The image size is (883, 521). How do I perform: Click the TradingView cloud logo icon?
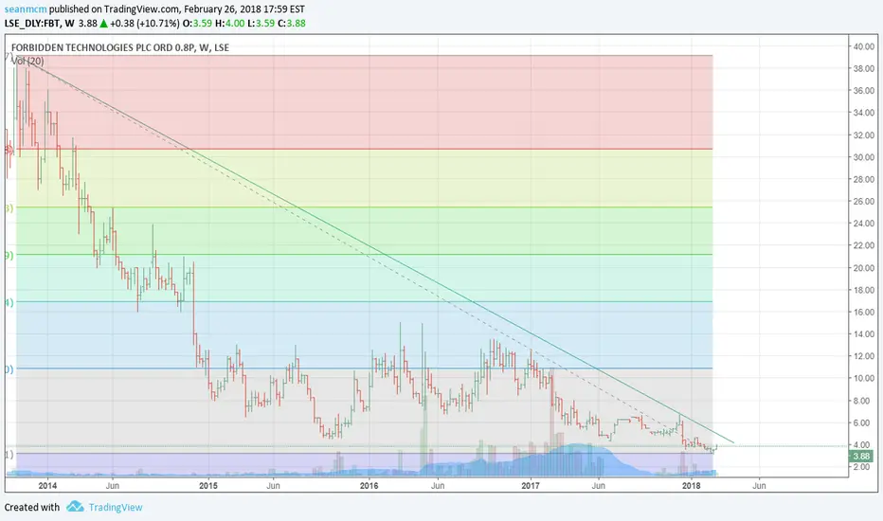75,507
